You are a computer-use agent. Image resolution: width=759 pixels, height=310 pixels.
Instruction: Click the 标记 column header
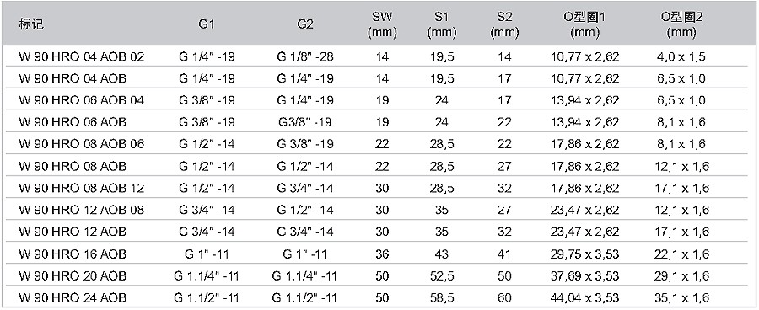click(31, 24)
